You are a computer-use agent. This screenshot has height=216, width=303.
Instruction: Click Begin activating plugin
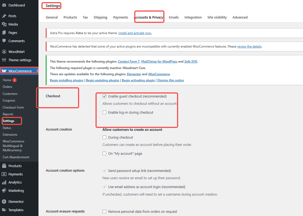point(138,80)
